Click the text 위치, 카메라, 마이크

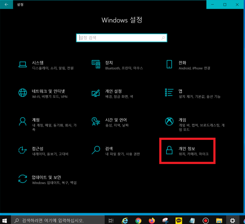tap(194, 154)
